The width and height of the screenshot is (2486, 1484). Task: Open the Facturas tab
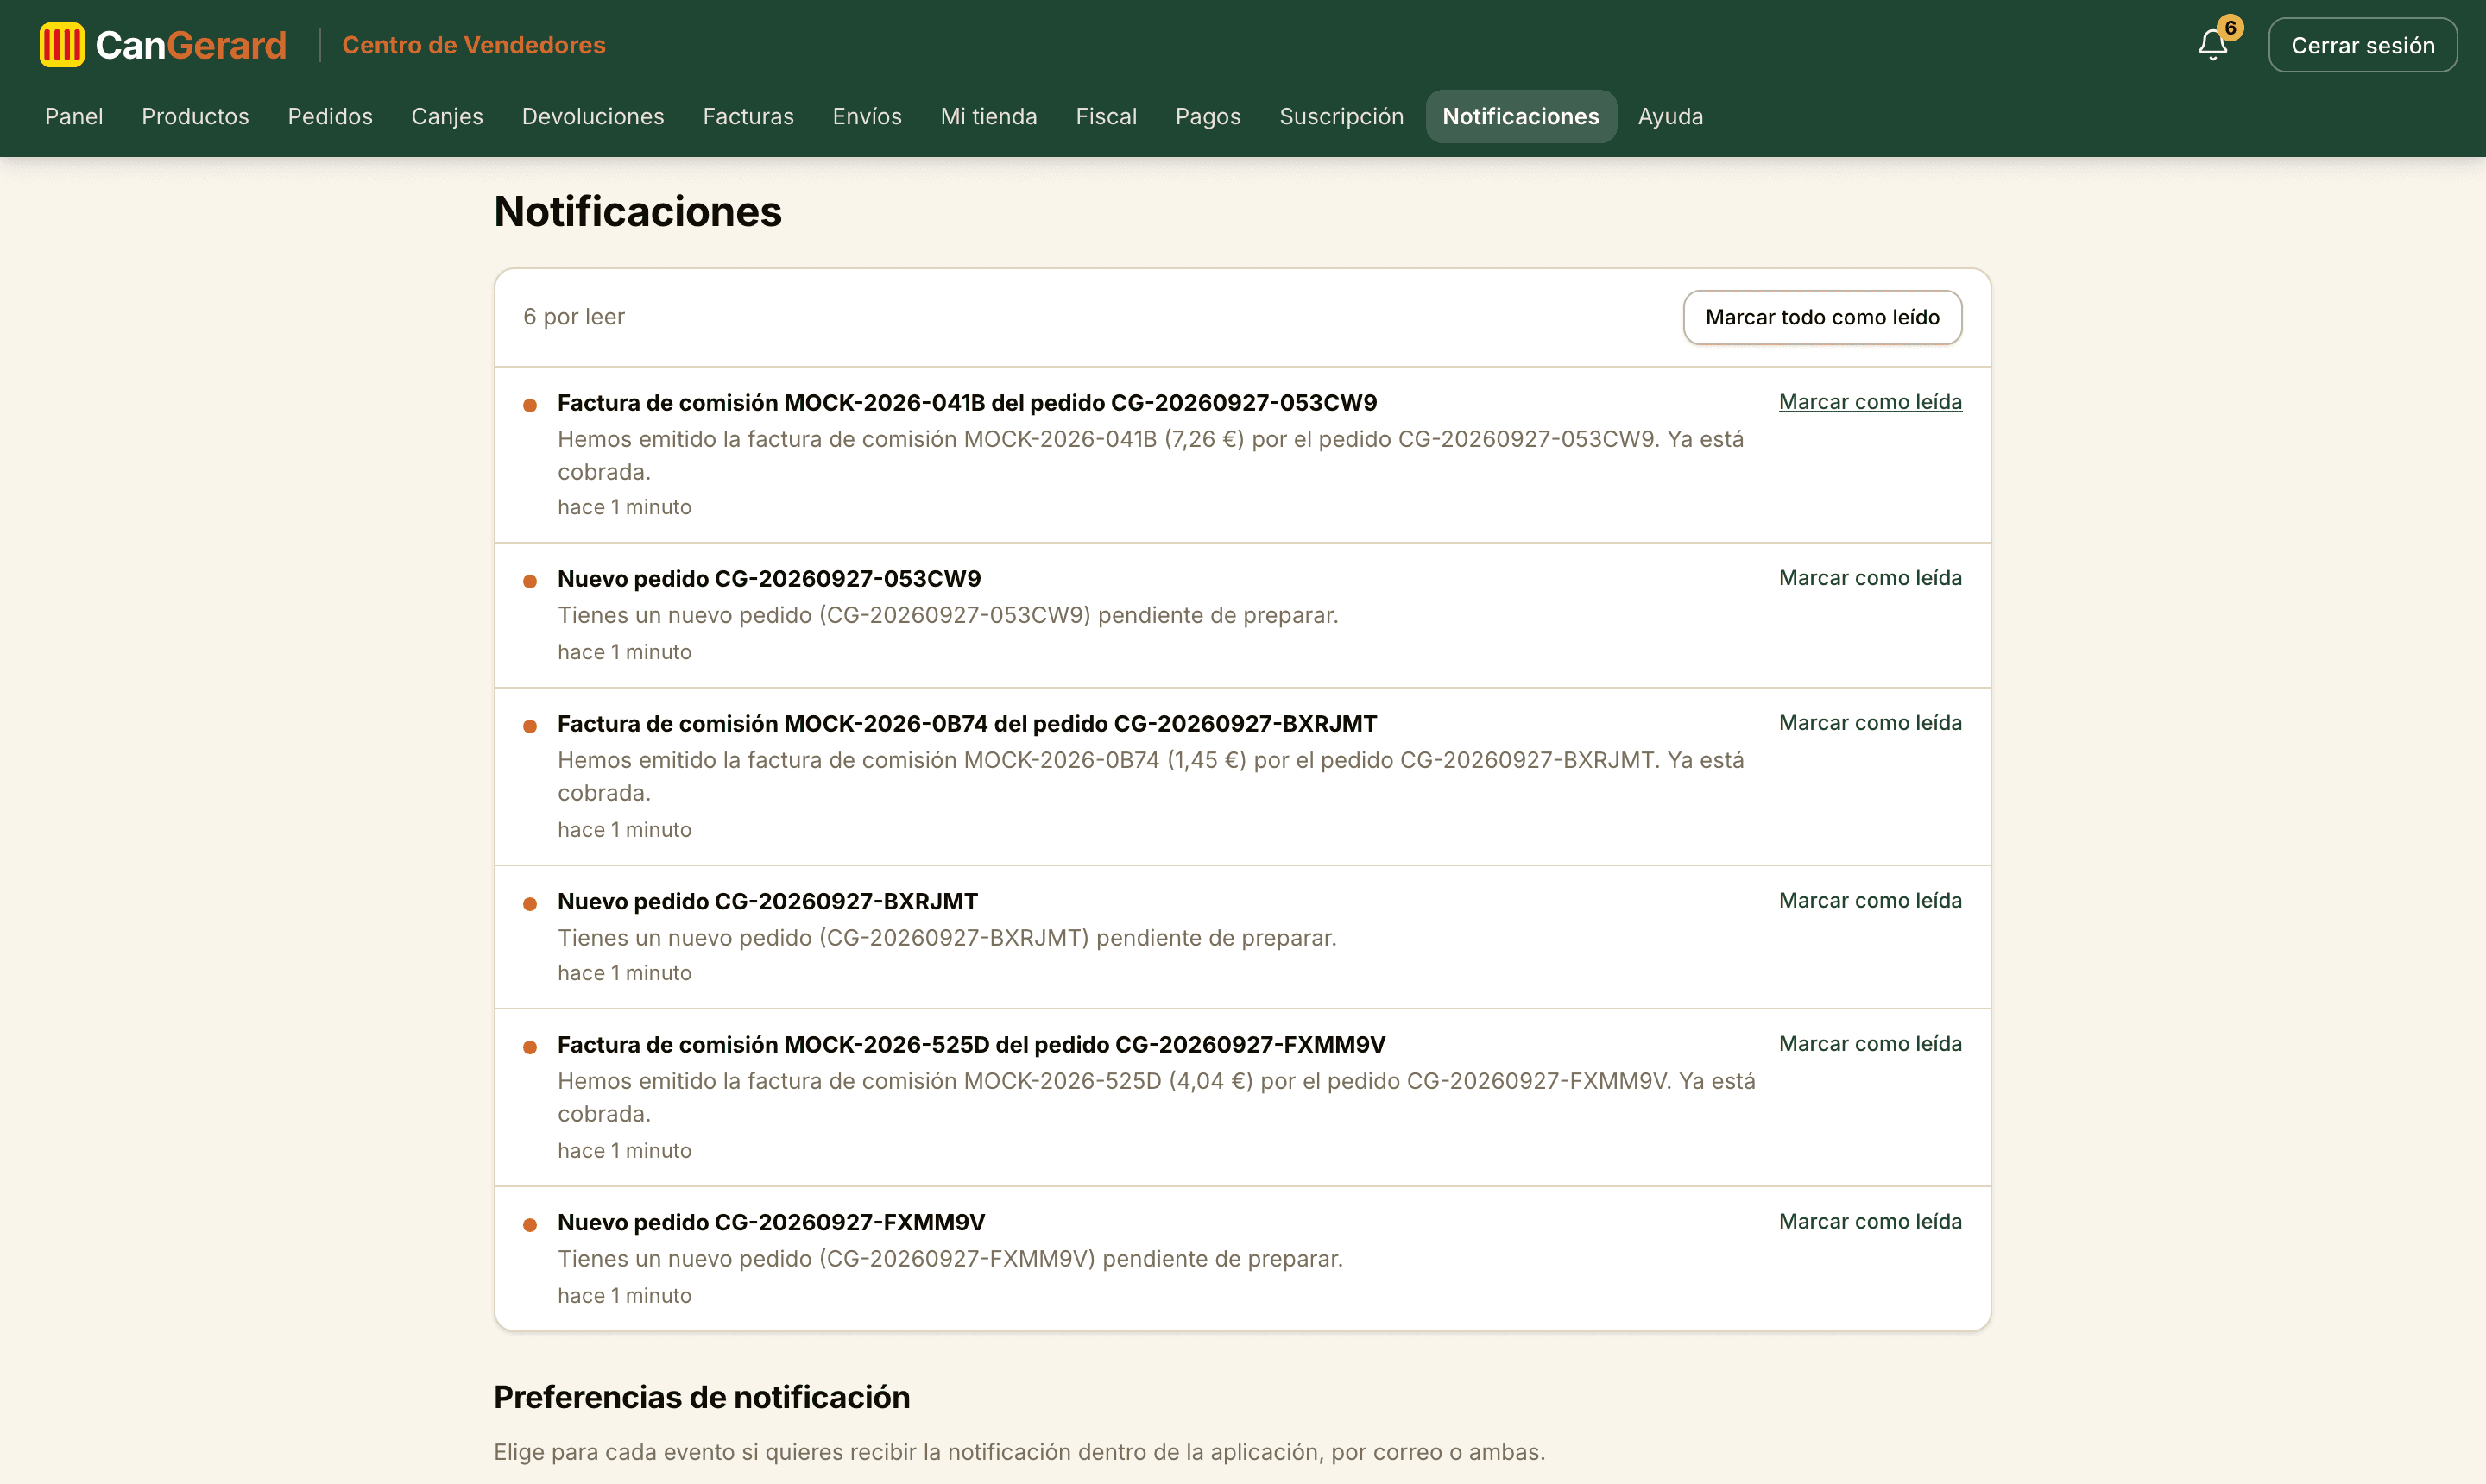(748, 116)
